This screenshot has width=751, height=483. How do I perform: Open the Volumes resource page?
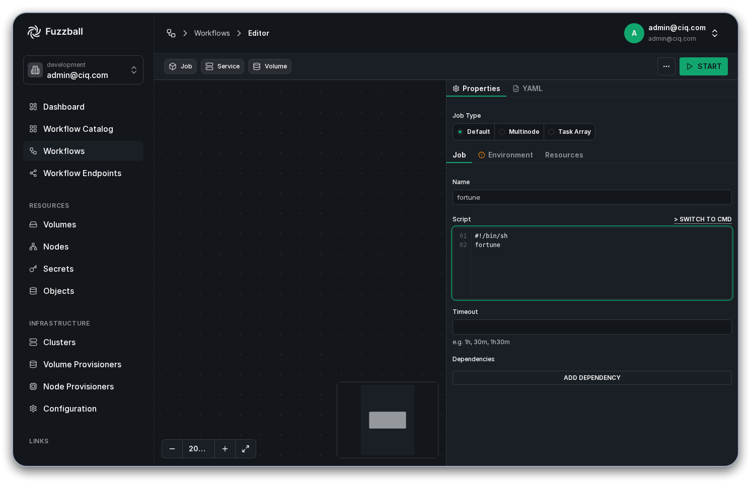pos(83,224)
